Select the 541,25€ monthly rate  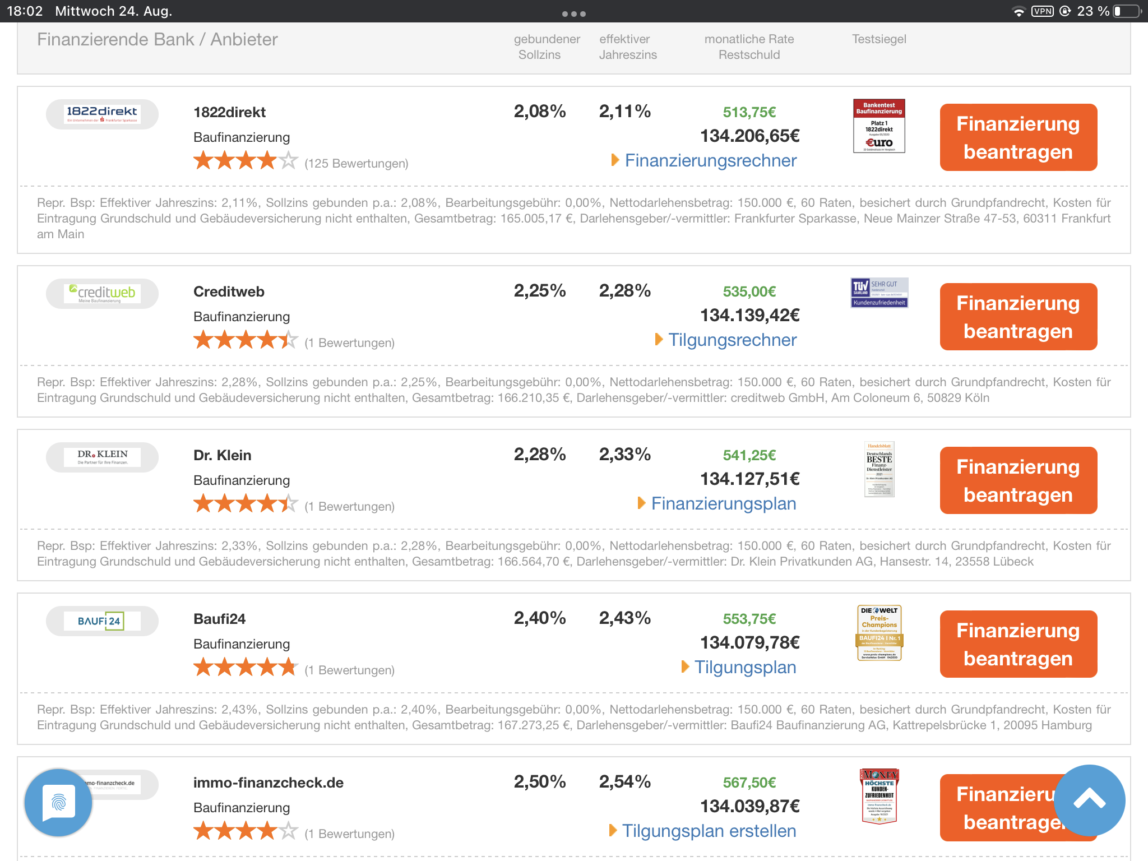tap(749, 455)
